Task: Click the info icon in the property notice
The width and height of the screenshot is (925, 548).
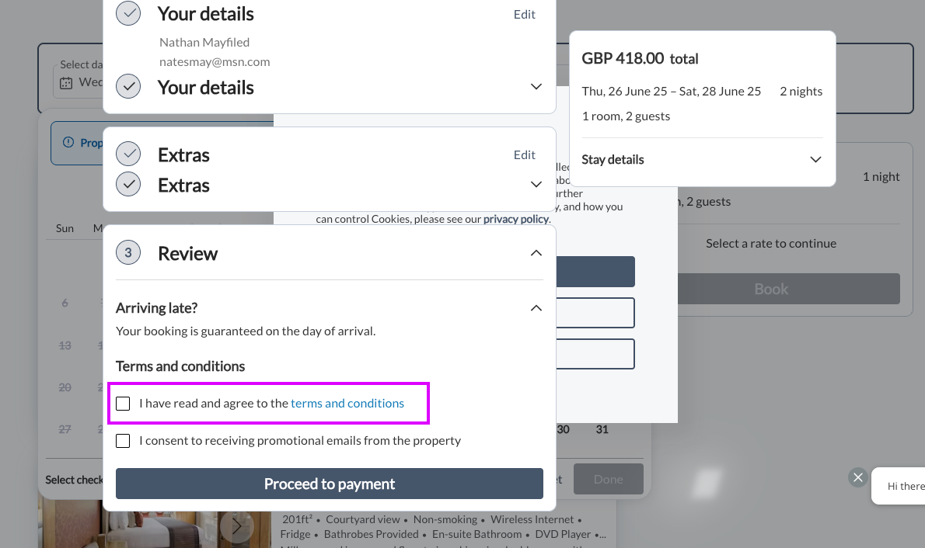Action: click(x=68, y=143)
